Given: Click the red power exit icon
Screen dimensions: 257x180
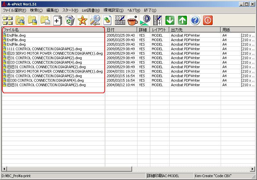Looking at the screenshot, I should pos(208,20).
